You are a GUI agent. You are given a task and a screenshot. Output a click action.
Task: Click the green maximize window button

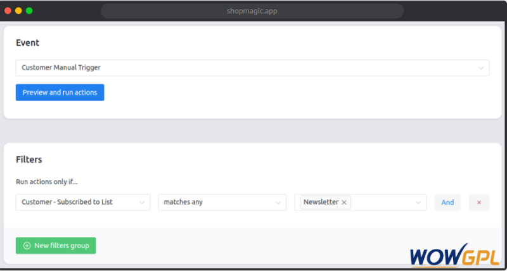click(x=29, y=11)
